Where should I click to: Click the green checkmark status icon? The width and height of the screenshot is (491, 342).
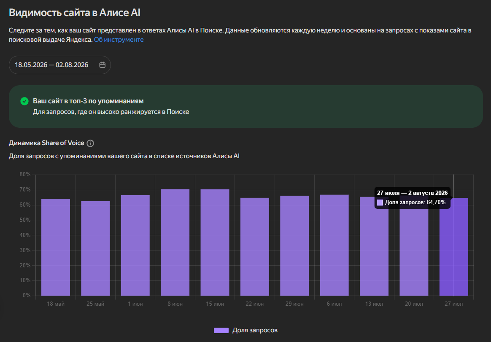point(24,101)
